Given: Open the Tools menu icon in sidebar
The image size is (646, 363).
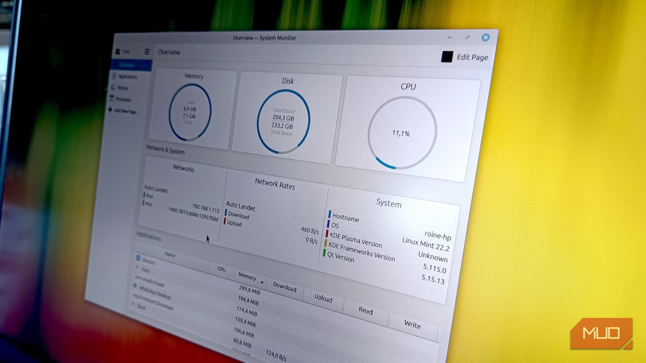Looking at the screenshot, I should point(118,51).
